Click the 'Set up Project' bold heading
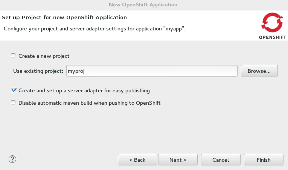Screen dimensions: 288x170 [x=64, y=17]
